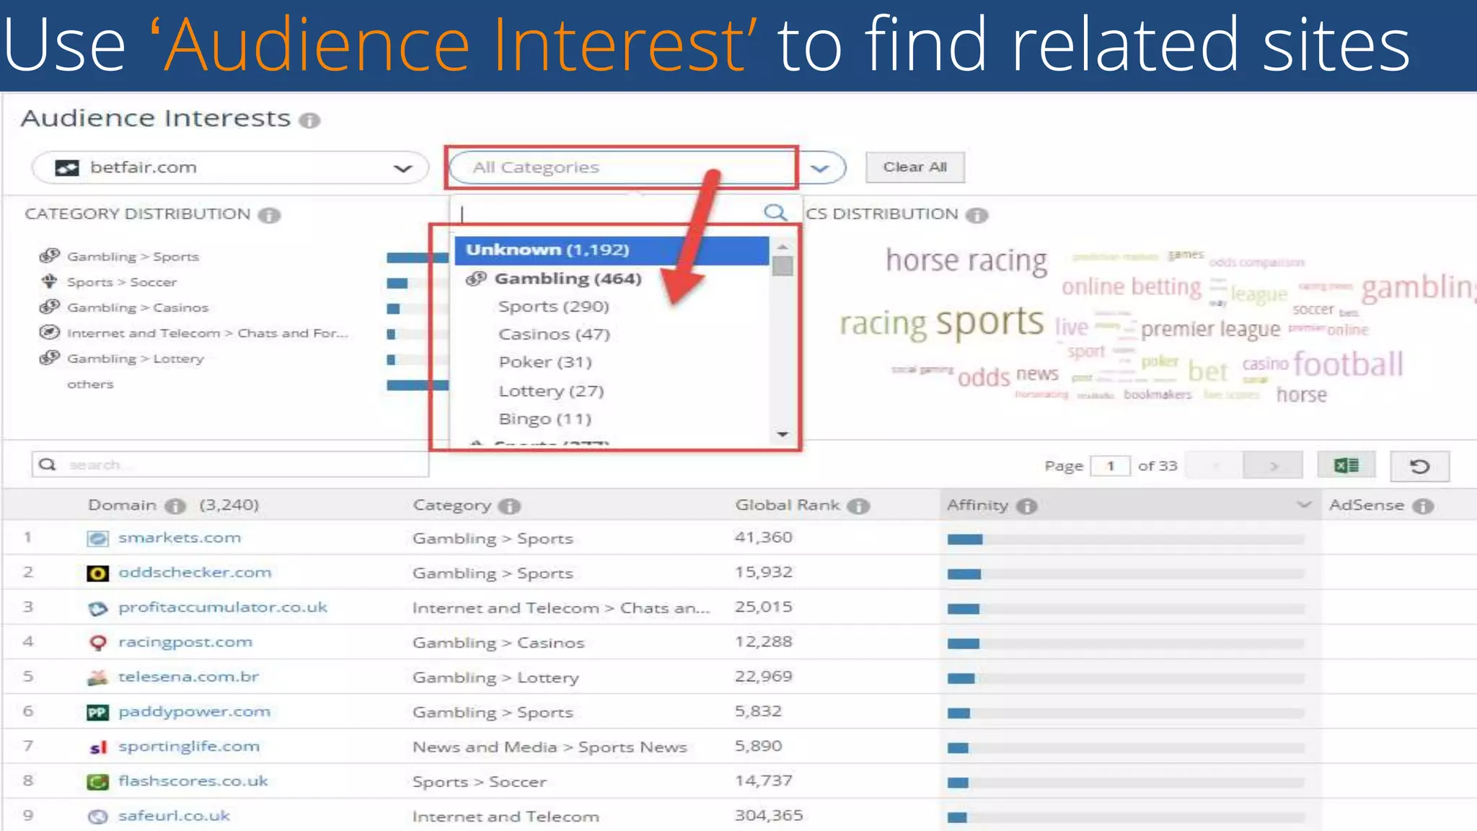Click the Audience Interests info icon
1477x831 pixels.
(x=309, y=120)
